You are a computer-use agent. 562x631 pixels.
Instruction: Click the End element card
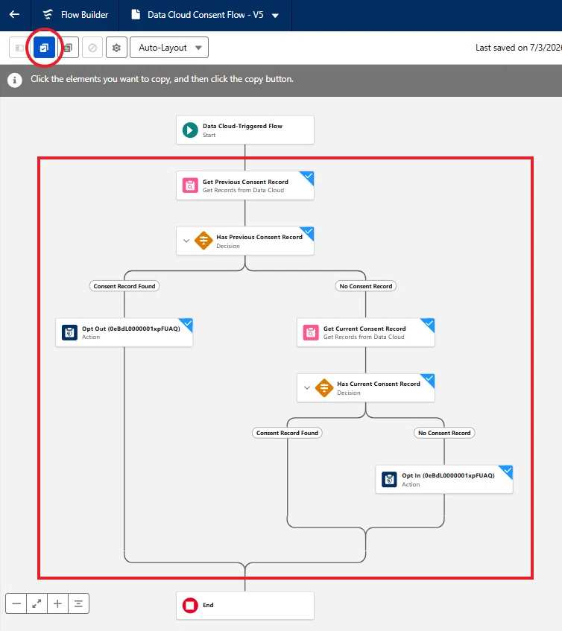(245, 605)
